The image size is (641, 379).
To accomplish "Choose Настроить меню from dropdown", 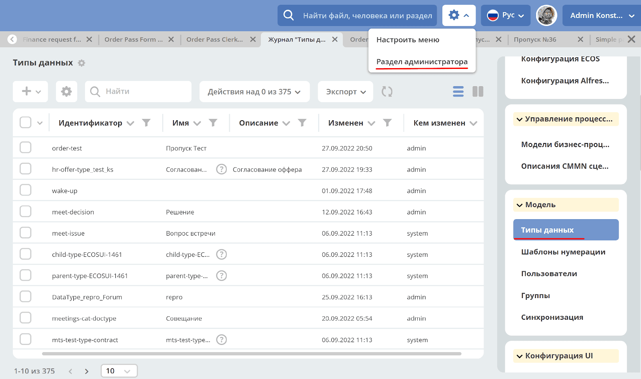I will [408, 40].
